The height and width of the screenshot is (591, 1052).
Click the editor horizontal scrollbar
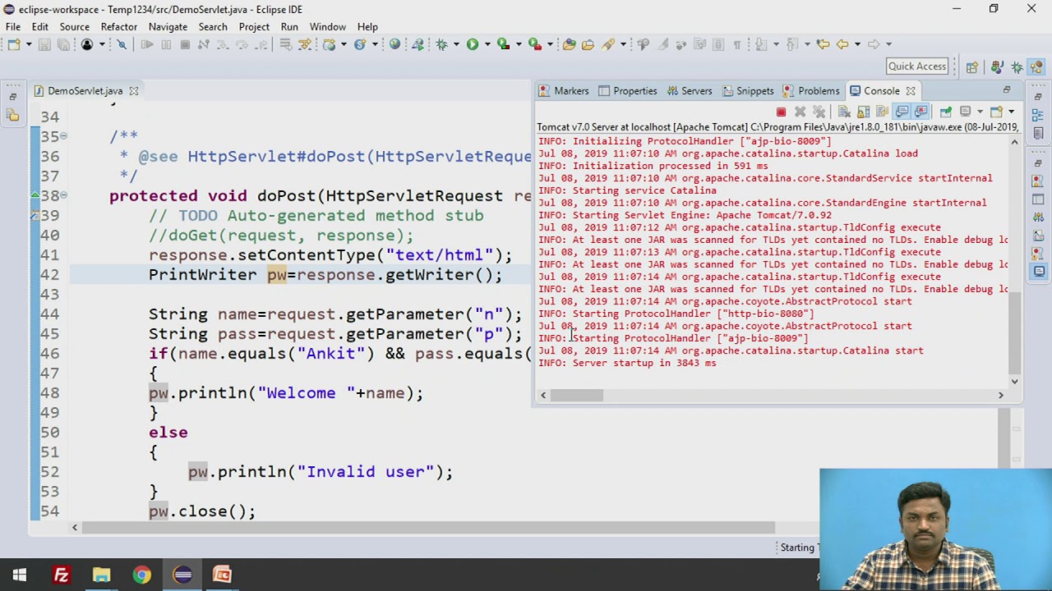tap(427, 527)
